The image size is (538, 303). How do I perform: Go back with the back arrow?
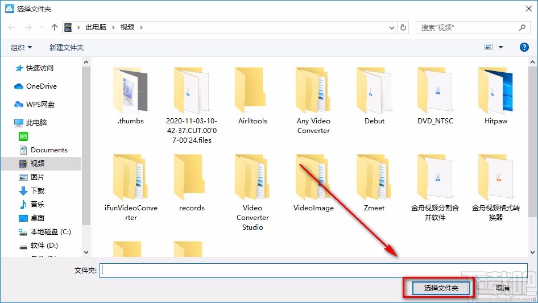pos(11,27)
